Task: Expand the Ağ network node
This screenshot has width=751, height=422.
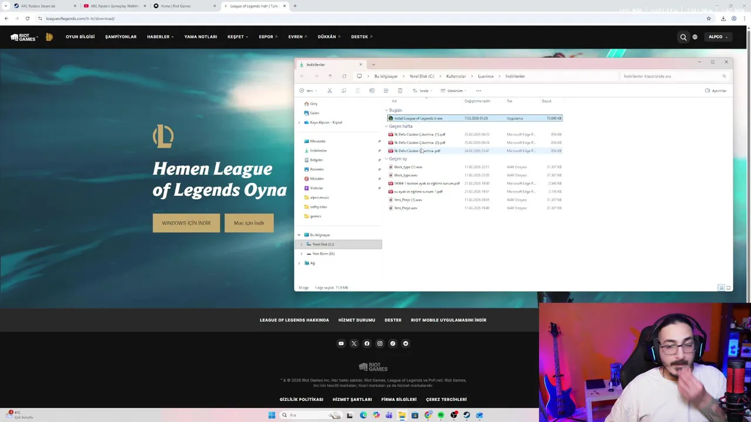Action: click(x=299, y=263)
